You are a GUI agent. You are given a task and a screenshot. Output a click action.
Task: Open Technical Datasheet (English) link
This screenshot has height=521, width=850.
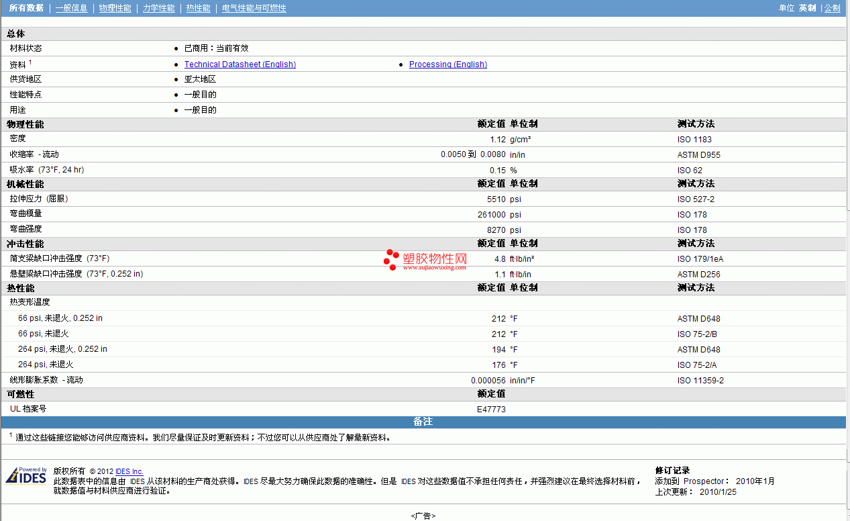[240, 64]
